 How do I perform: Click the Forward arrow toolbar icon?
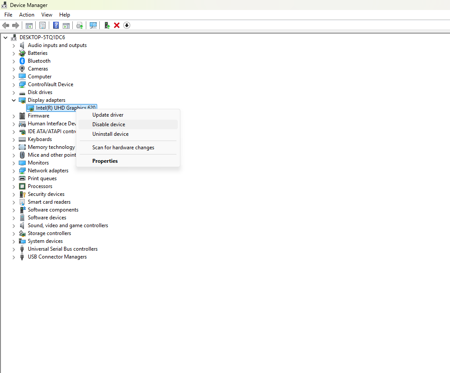pos(16,26)
